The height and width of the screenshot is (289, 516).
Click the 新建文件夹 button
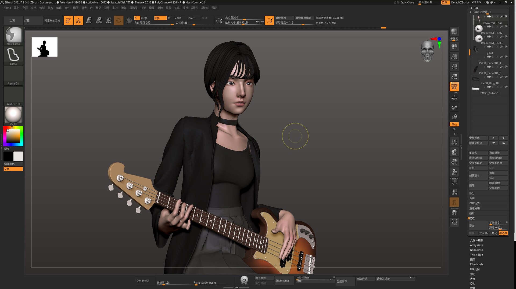click(x=478, y=143)
